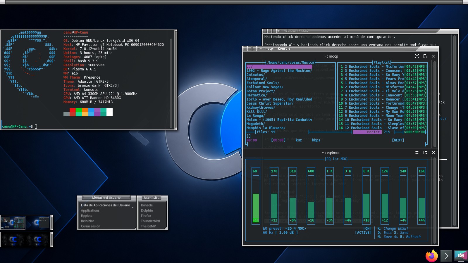468x263 pixels.
Task: Select playlist item 1 'Misfortun' track
Action: click(x=383, y=67)
